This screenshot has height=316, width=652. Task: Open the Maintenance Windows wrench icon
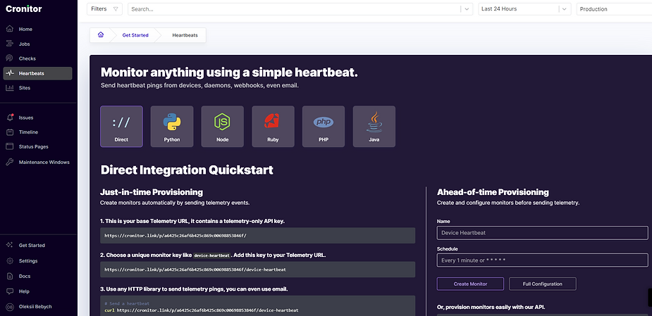point(10,162)
